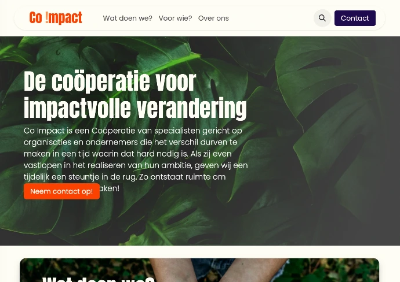Click the orange exclamation mark in logo
The width and height of the screenshot is (400, 282).
pyautogui.click(x=47, y=17)
